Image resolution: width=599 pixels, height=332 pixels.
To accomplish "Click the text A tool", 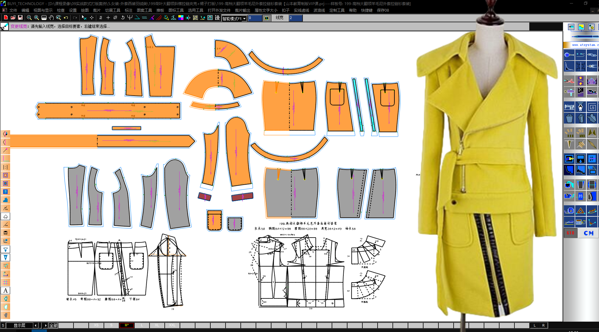I will pyautogui.click(x=5, y=290).
